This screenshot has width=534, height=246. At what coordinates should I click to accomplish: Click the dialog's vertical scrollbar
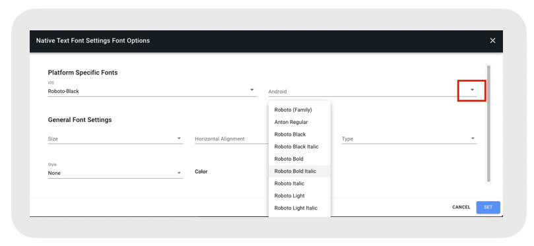pos(488,124)
